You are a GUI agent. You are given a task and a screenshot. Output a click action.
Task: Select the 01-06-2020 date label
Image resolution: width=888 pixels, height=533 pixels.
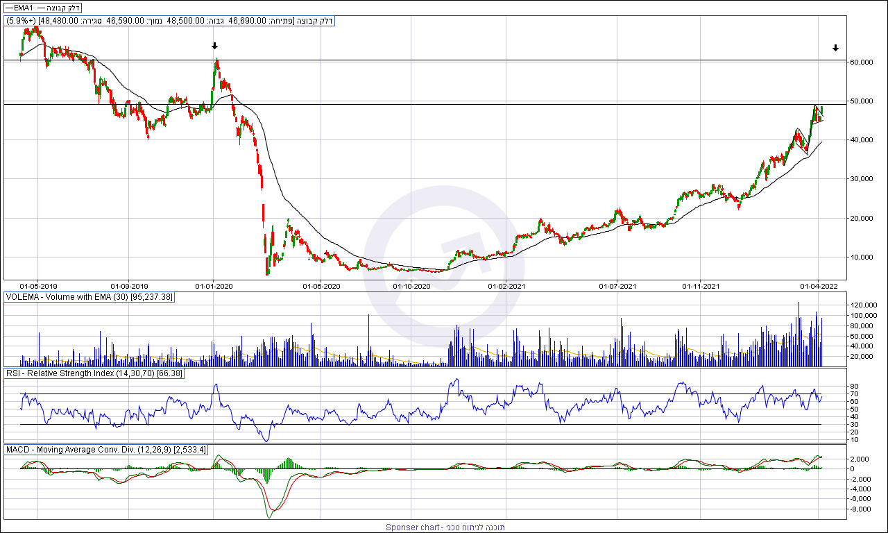click(321, 285)
